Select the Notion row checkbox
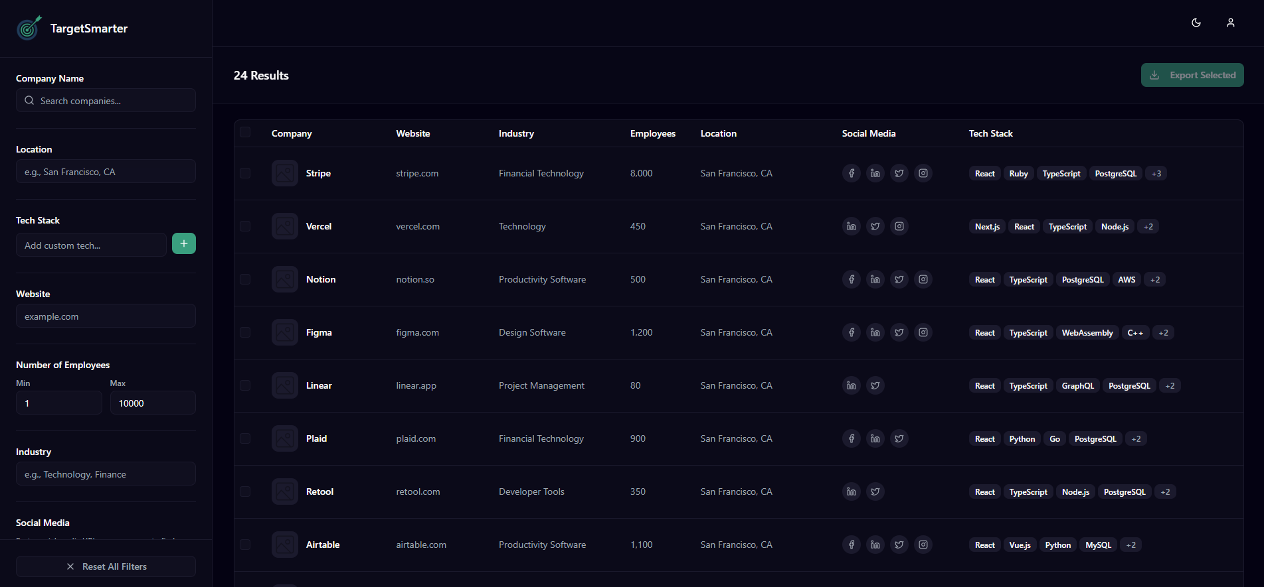Viewport: 1264px width, 587px height. pos(245,279)
